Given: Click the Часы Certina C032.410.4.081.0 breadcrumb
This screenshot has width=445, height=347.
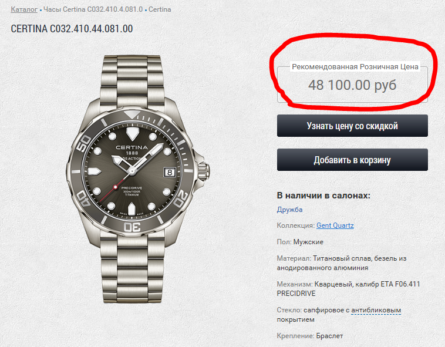Looking at the screenshot, I should (93, 10).
